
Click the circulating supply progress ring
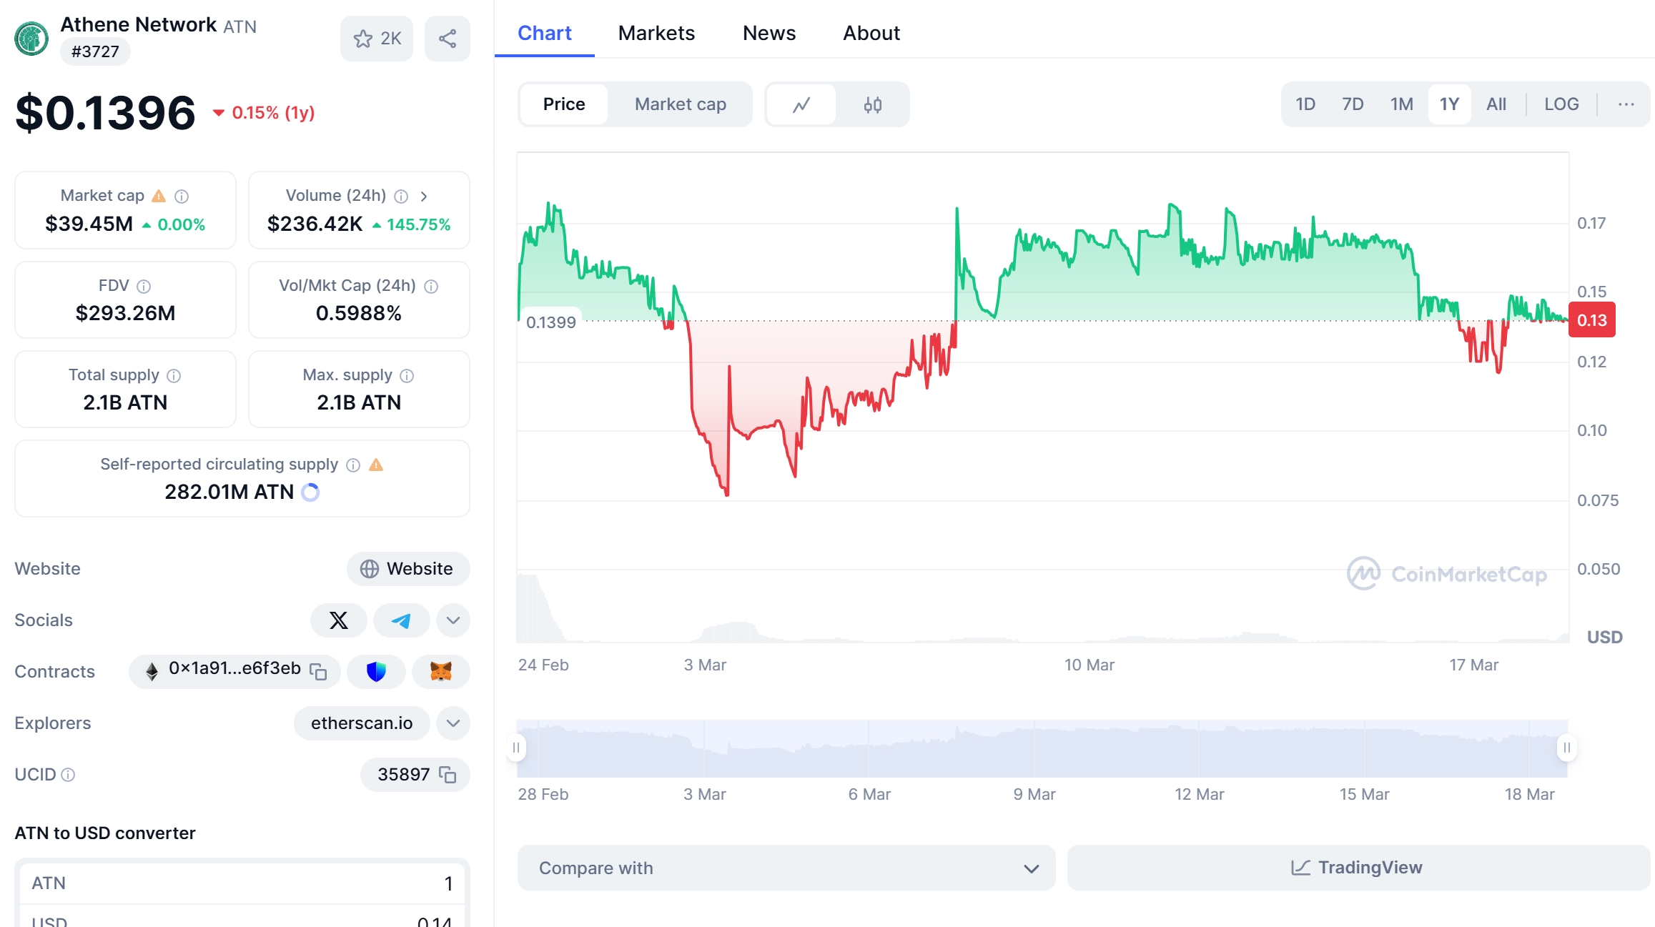[310, 492]
